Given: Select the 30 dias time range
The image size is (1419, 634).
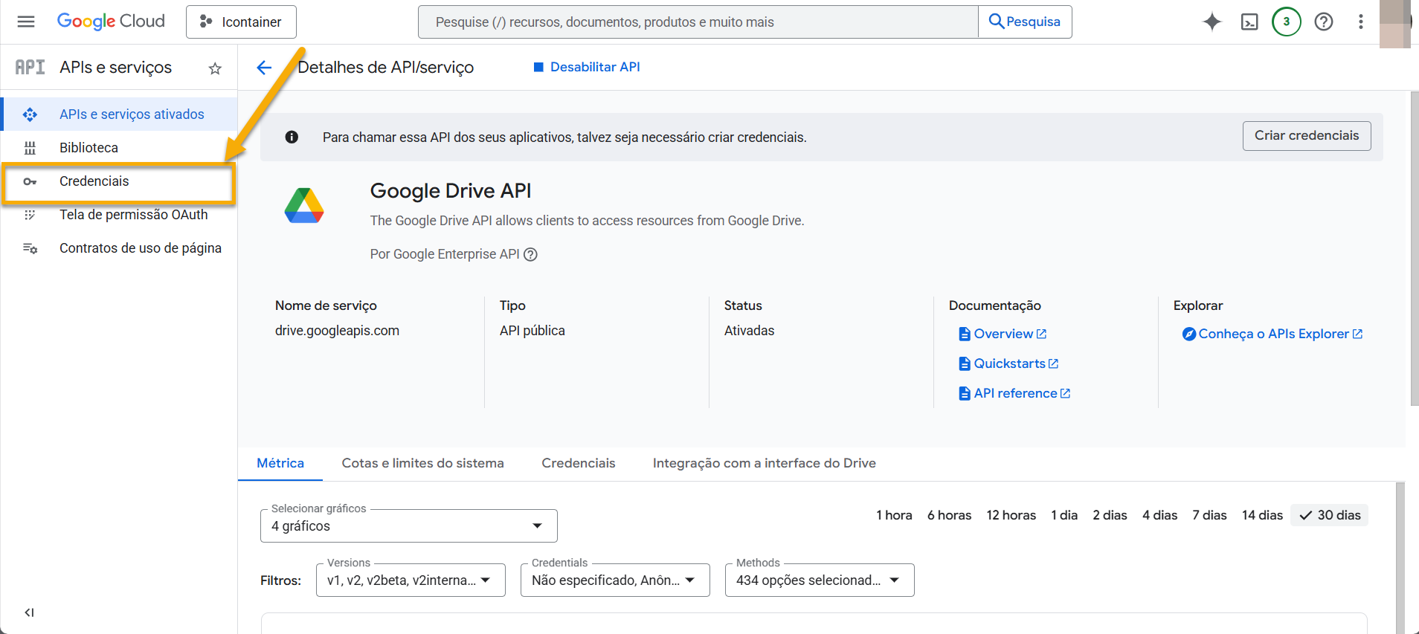Looking at the screenshot, I should point(1330,515).
